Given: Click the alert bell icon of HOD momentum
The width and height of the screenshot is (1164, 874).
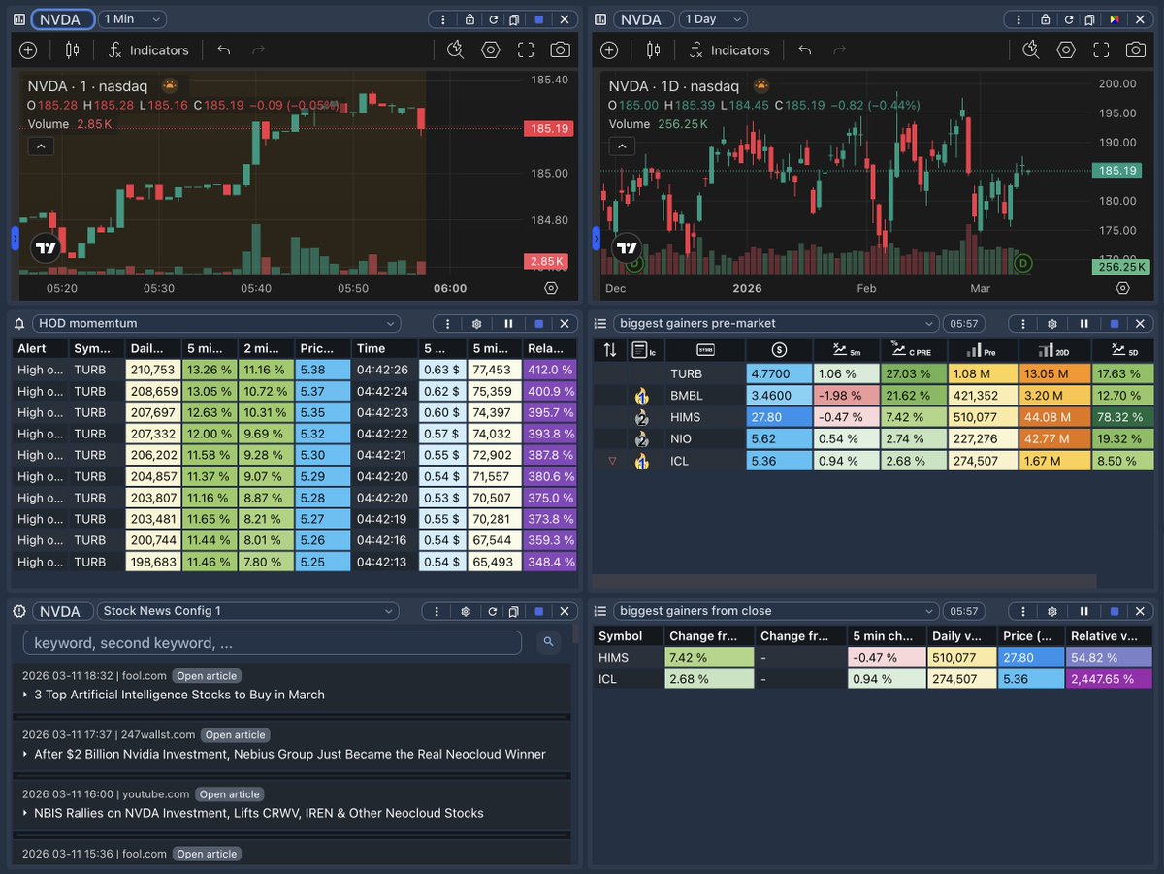Looking at the screenshot, I should coord(19,324).
